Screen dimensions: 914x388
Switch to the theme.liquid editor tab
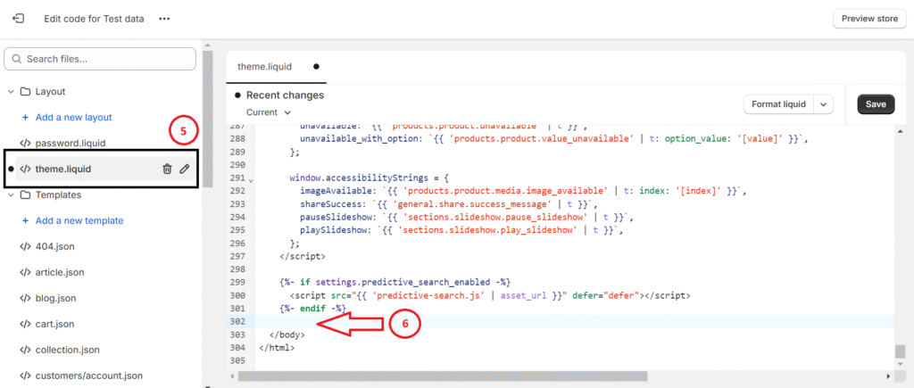pyautogui.click(x=265, y=66)
